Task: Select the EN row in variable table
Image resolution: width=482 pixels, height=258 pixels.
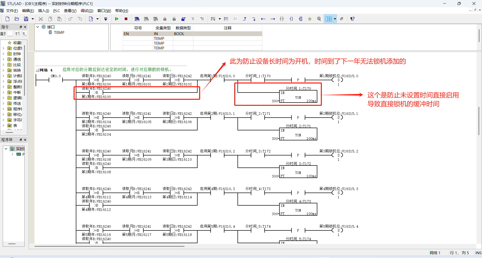Action: pyautogui.click(x=192, y=34)
